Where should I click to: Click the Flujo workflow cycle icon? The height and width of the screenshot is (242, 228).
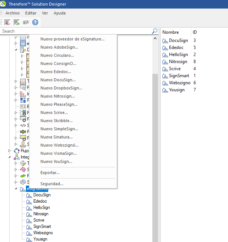(17, 151)
